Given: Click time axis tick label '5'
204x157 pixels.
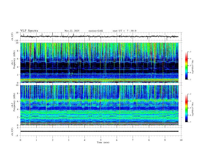Looking at the screenshot, I should tap(101, 140).
